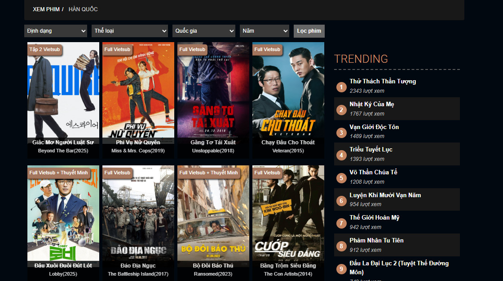Open trending Phàm Nhân Tu Tiên
Screen dimensions: 503x281
coord(377,240)
